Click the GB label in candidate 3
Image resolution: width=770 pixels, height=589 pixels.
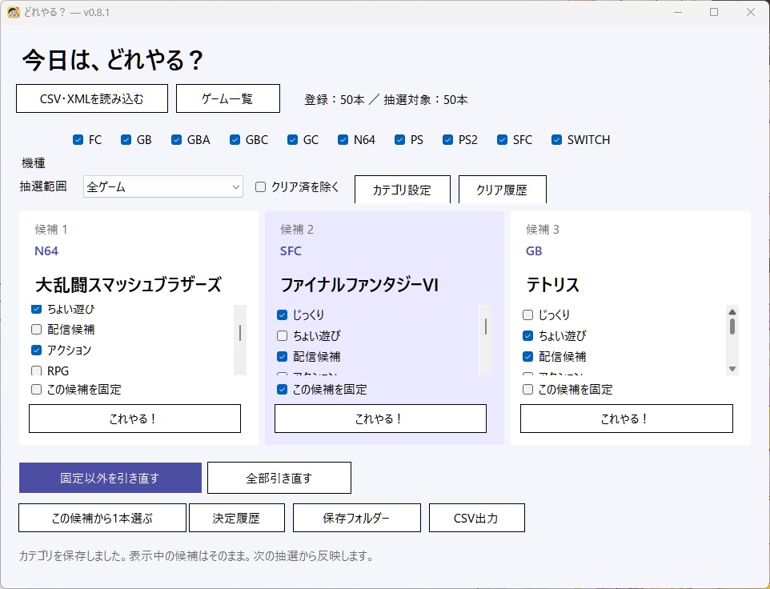[534, 250]
